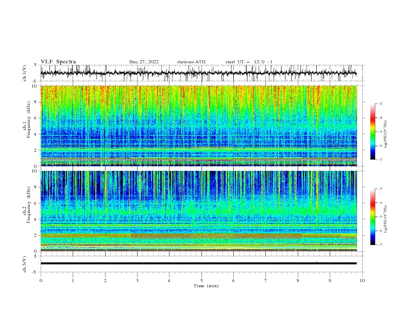Screen dimensions: 408x315
Task: Click the "ch.3(V)" waveform axis label
Action: (x=25, y=264)
